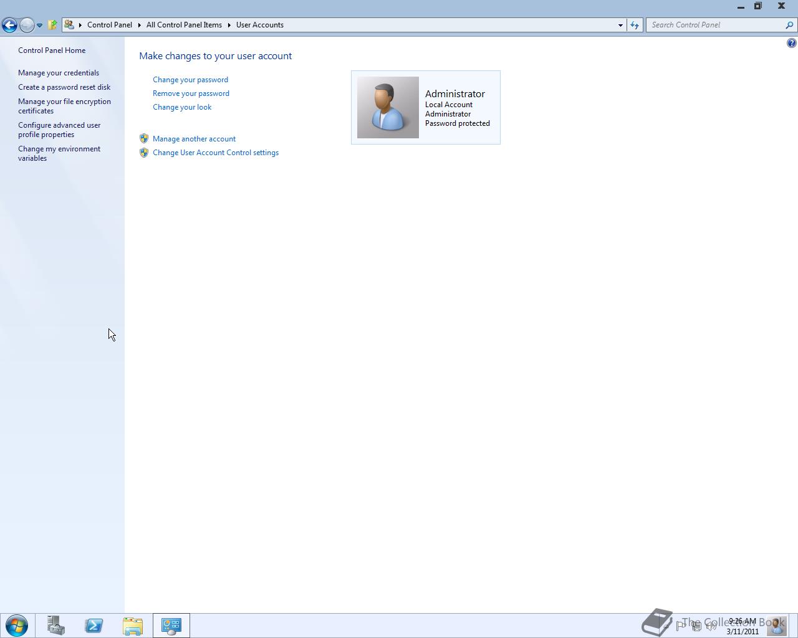Open Change my environment variables

59,153
